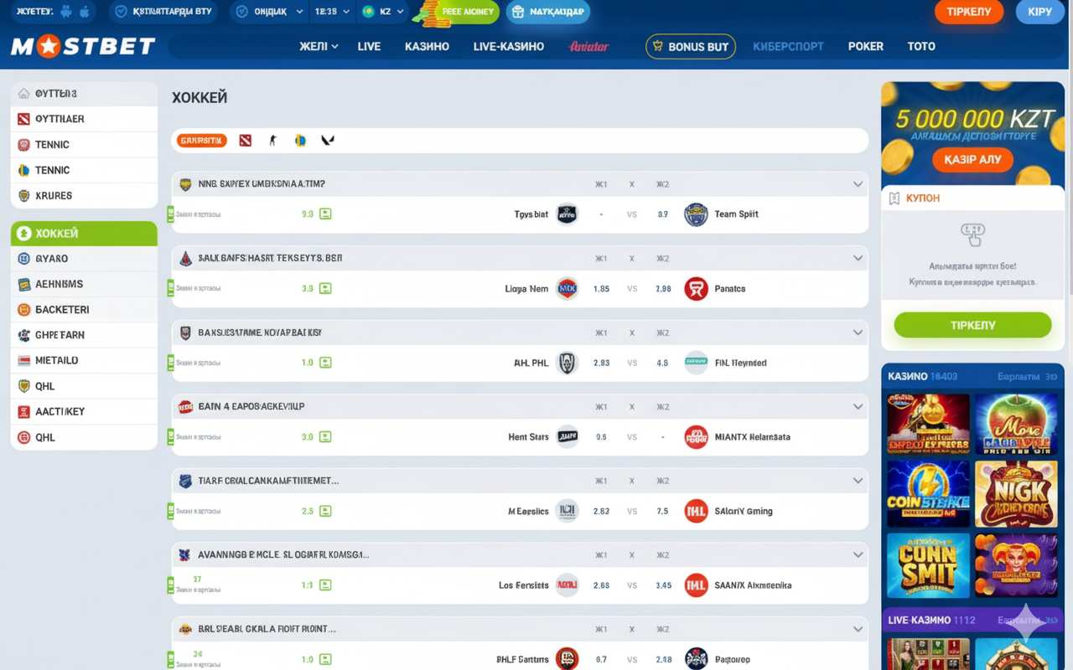Open the TOTO tab
The width and height of the screenshot is (1073, 670).
(x=921, y=47)
